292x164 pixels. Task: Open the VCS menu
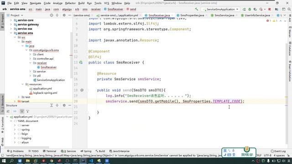point(106,3)
